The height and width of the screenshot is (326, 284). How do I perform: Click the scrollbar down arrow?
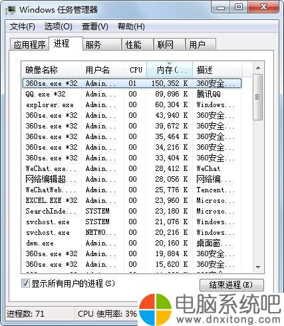[258, 267]
